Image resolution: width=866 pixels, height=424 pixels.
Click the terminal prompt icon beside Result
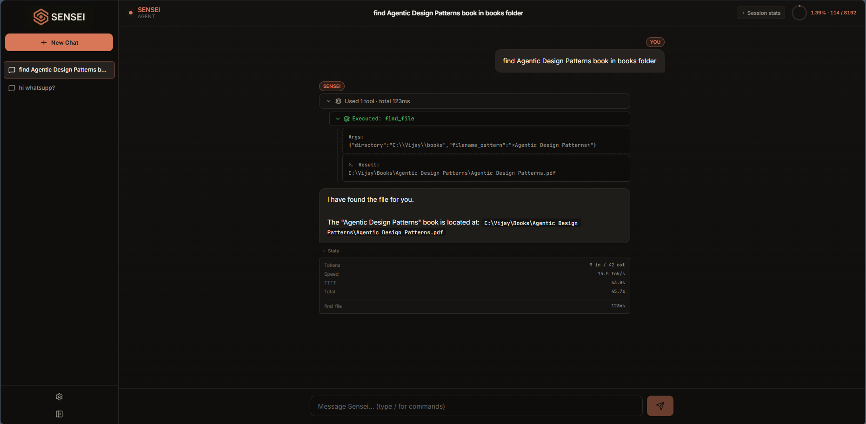[351, 165]
